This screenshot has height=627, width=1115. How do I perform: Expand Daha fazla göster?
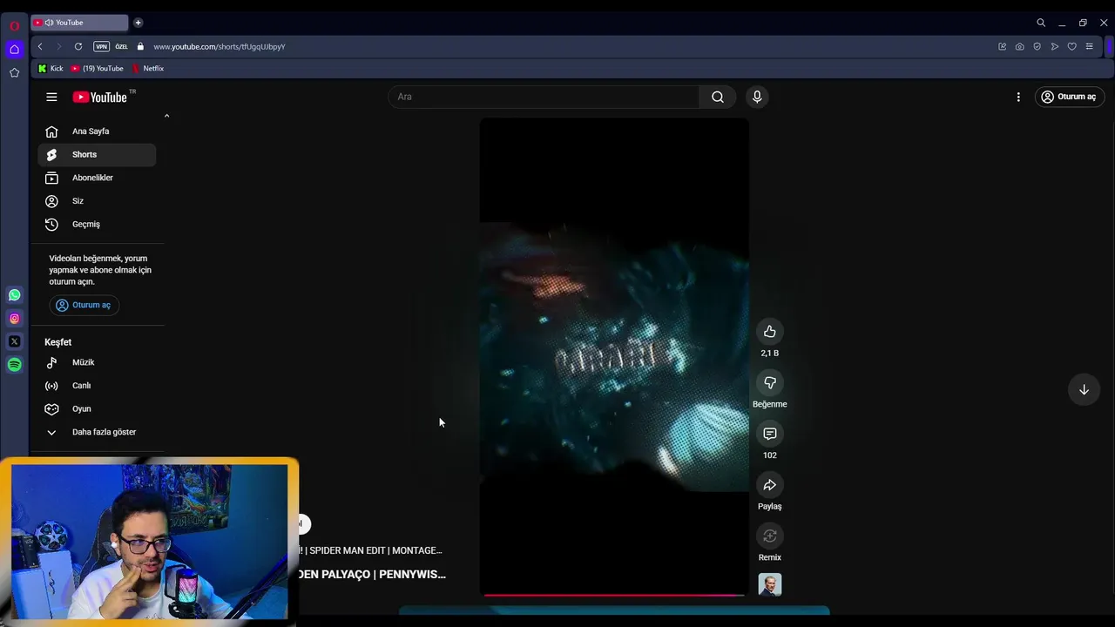(97, 432)
